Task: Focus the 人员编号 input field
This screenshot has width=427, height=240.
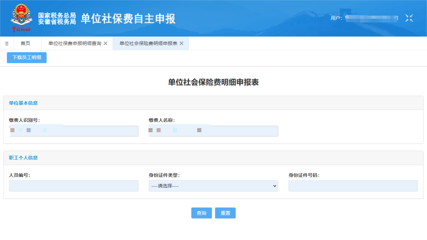Action: pyautogui.click(x=74, y=186)
